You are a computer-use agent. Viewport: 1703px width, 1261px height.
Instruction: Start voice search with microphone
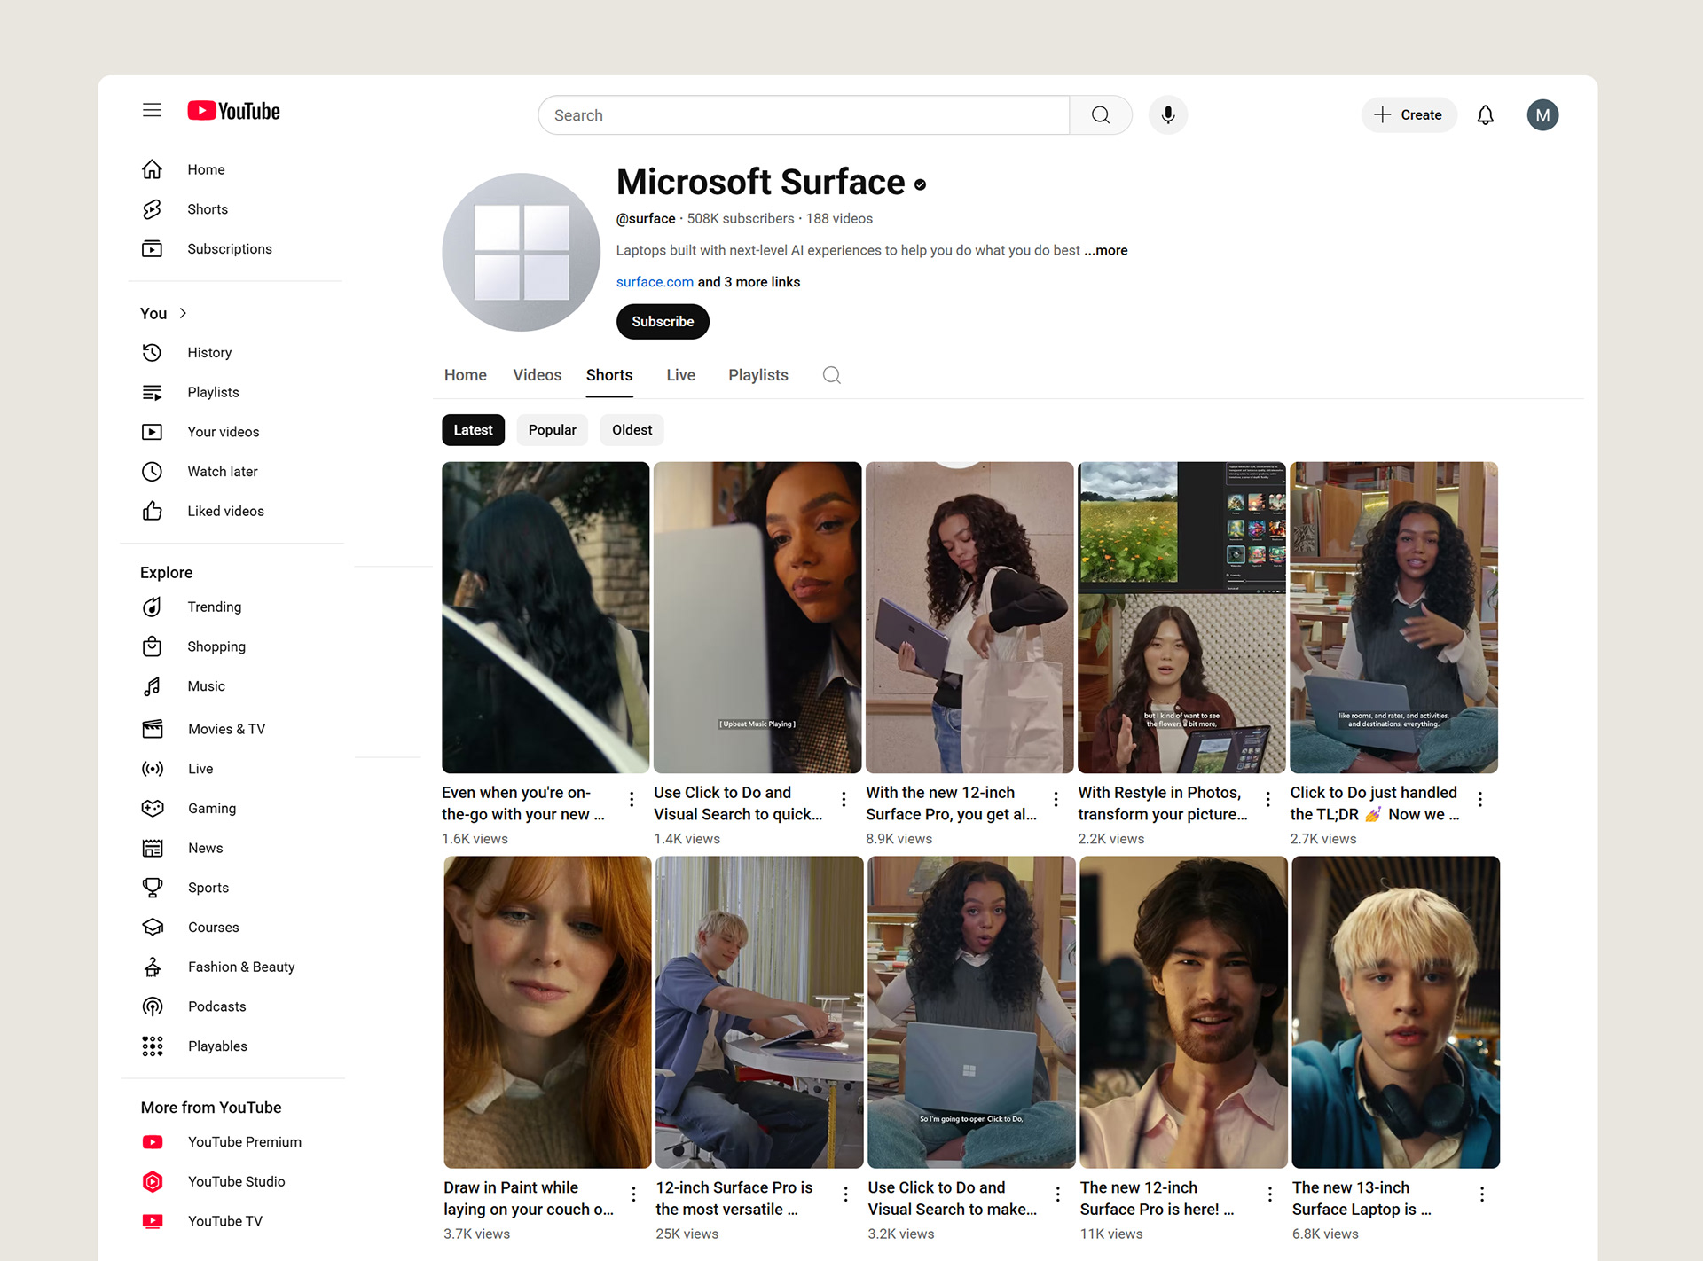1168,115
